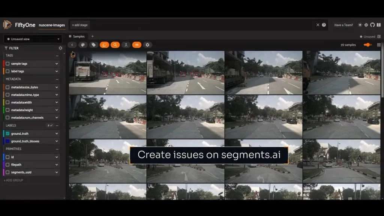Expand the sample tags chevron

point(57,64)
